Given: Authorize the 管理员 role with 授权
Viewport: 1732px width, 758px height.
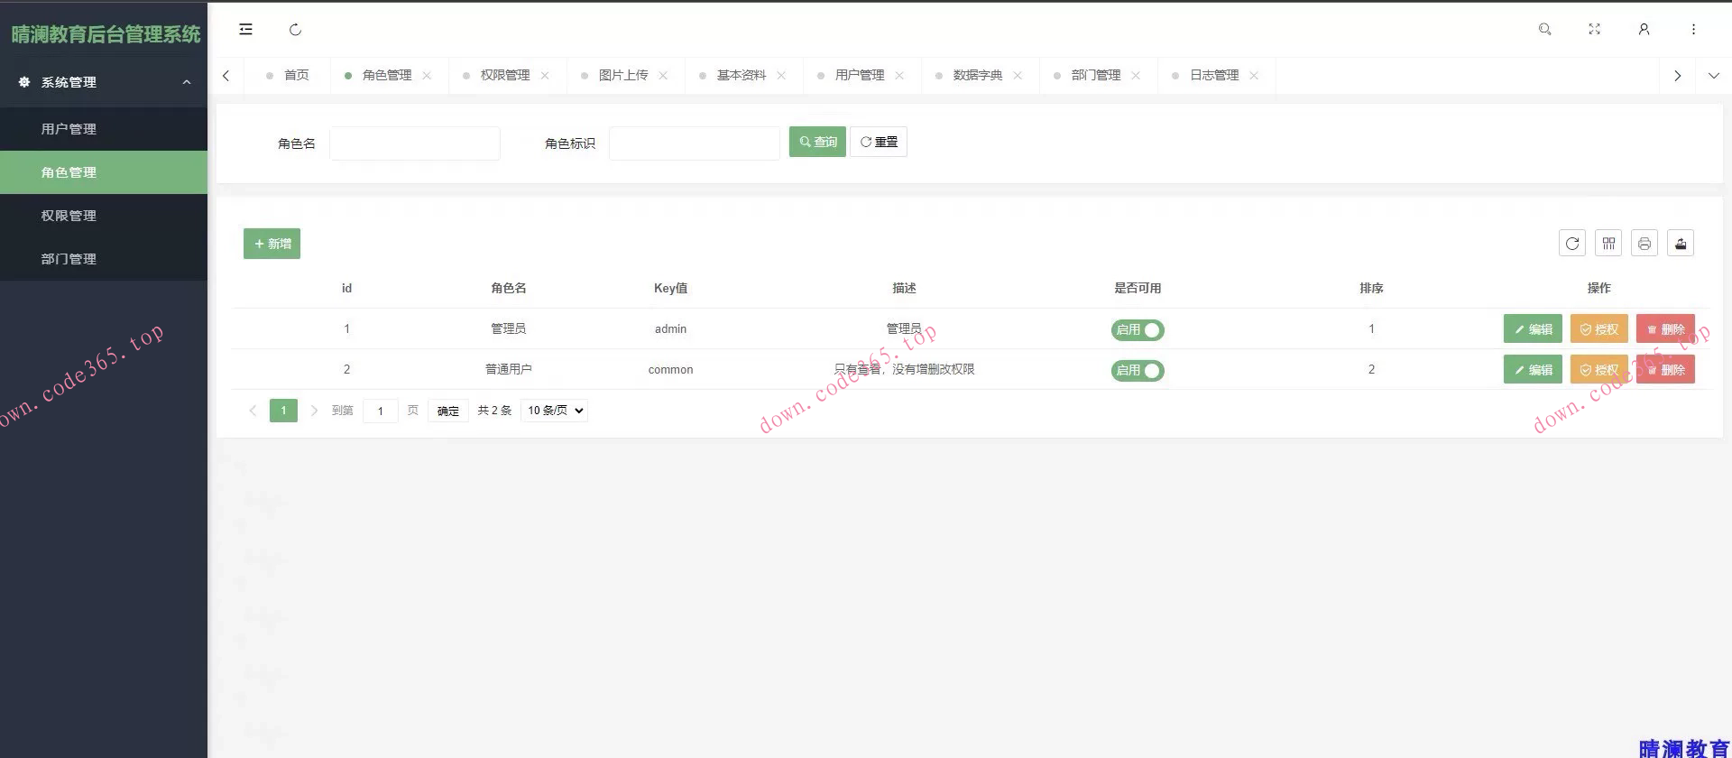Looking at the screenshot, I should point(1599,329).
